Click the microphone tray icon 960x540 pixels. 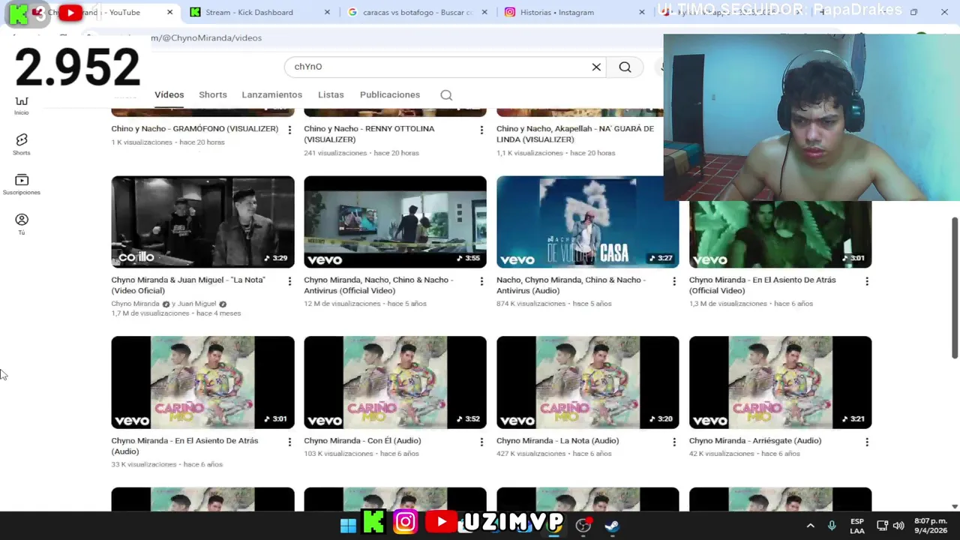tap(832, 526)
